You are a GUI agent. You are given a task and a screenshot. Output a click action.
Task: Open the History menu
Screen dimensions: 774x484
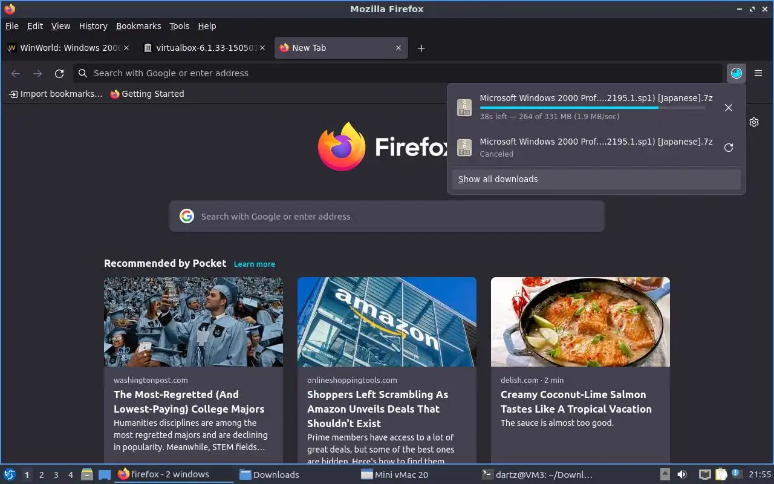93,26
